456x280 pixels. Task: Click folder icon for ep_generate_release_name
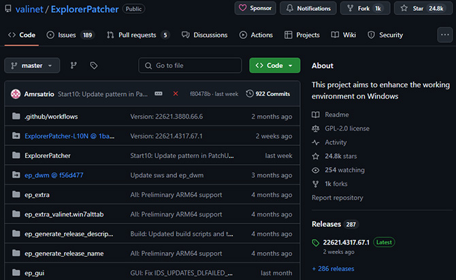pyautogui.click(x=16, y=253)
